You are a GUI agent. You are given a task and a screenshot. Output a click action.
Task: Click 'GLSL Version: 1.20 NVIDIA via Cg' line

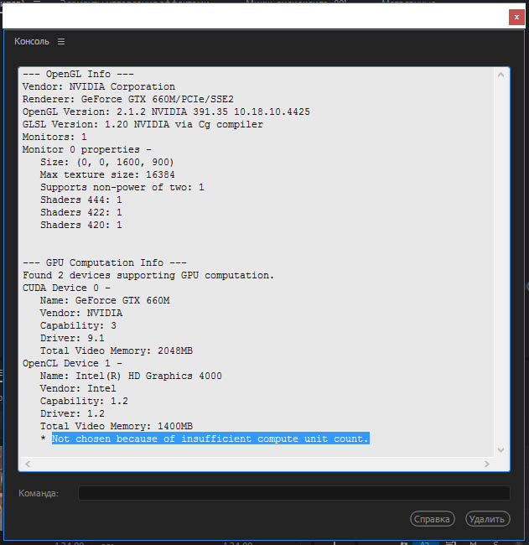143,124
